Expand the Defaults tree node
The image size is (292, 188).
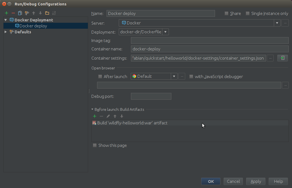tap(6, 32)
